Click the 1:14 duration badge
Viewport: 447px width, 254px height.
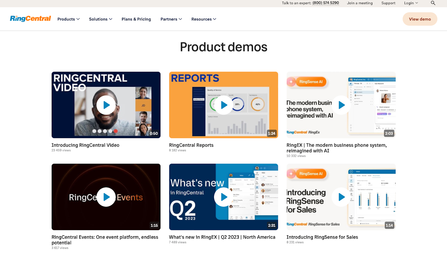[389, 225]
